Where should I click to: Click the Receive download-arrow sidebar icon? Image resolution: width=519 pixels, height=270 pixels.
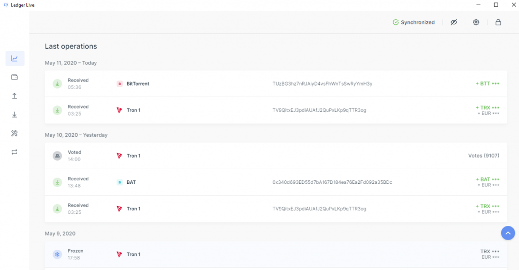15,114
